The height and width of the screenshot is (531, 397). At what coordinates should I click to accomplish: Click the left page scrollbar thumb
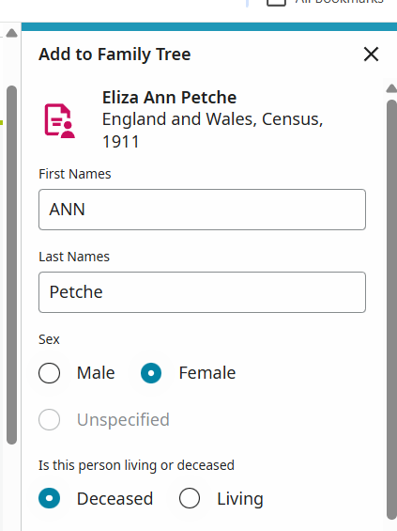(x=11, y=265)
